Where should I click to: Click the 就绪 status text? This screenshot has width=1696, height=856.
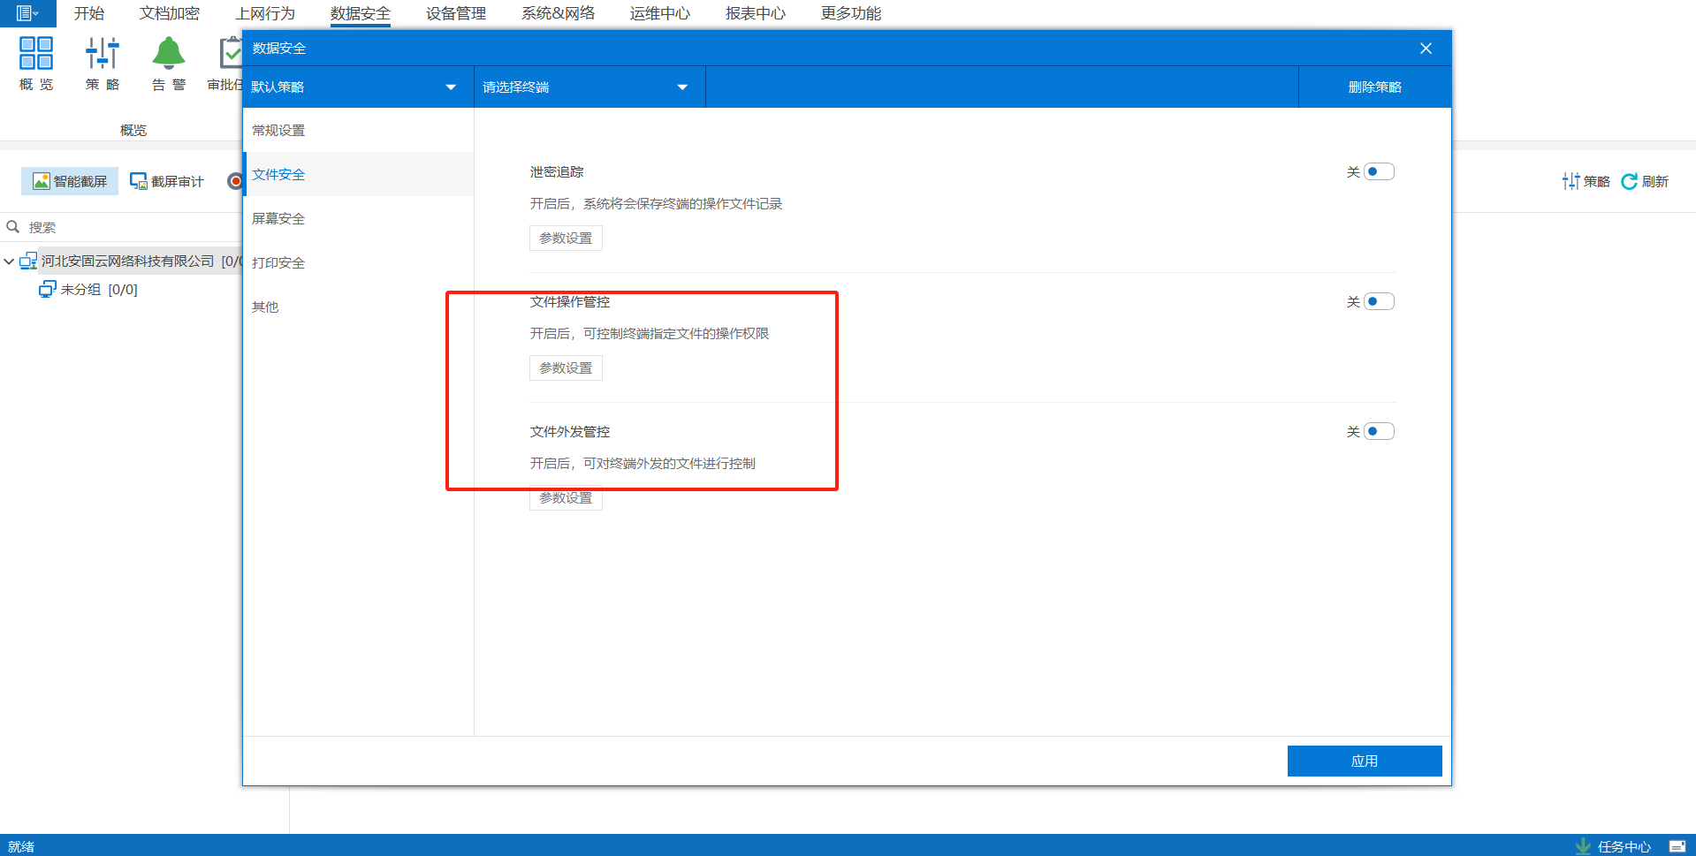(21, 846)
